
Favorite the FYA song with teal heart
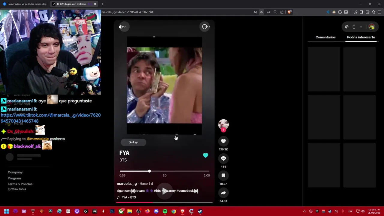coord(205,155)
